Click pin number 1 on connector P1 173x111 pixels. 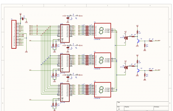pyautogui.click(x=15, y=23)
